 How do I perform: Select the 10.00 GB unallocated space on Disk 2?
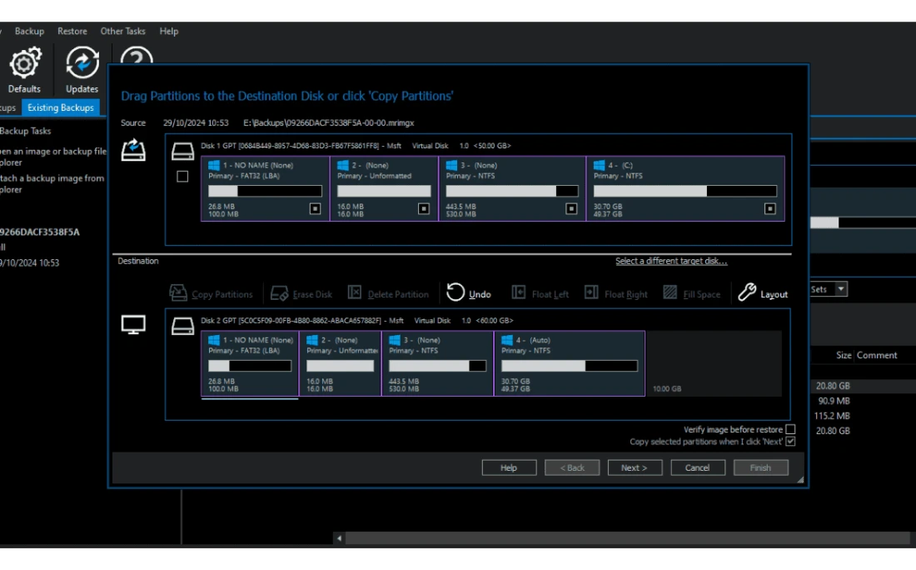713,363
